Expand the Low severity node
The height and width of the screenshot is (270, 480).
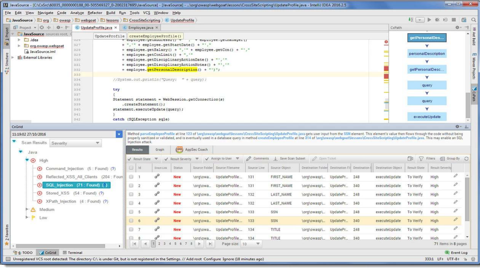[x=28, y=218]
